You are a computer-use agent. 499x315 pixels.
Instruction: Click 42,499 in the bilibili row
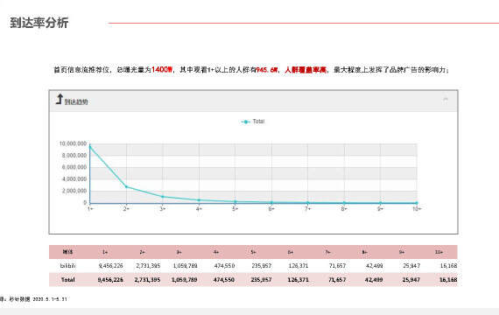pos(375,266)
